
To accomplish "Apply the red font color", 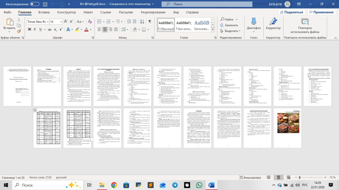I will pyautogui.click(x=86, y=29).
